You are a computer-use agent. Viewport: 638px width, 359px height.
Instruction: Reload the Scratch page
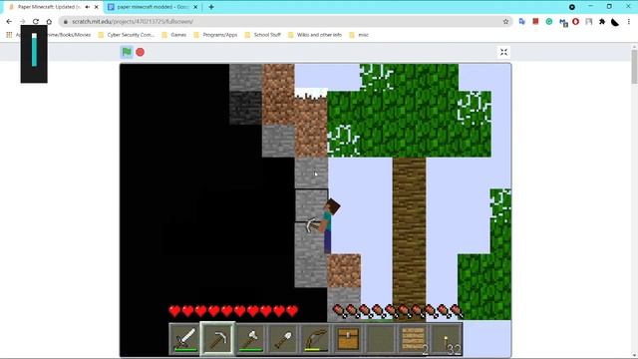(x=36, y=22)
